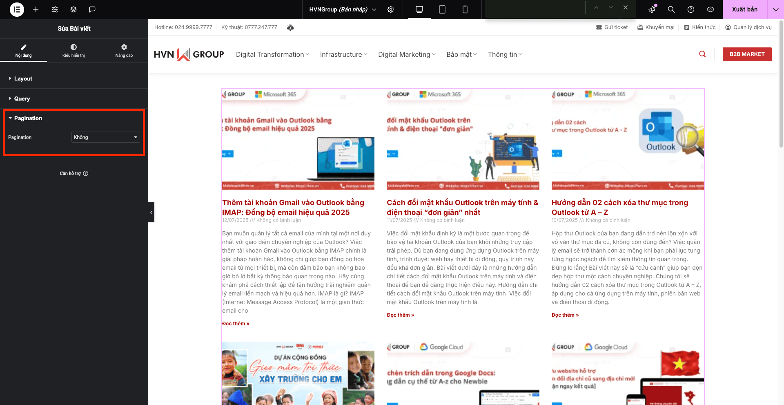Screen dimensions: 784x405
Task: Click the Elementor logo icon
Action: 17,9
